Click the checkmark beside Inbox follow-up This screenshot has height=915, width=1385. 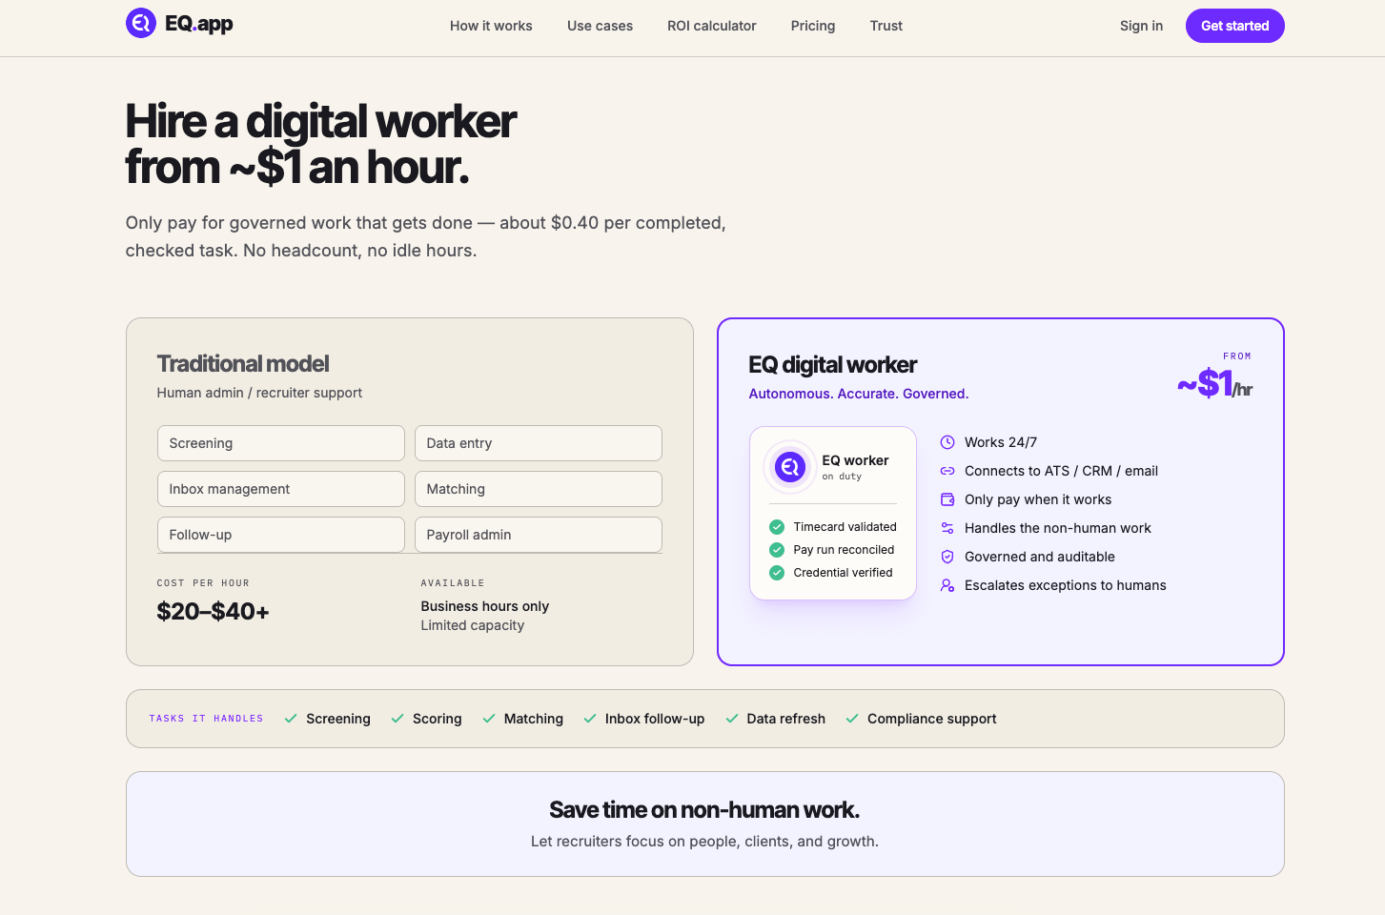(590, 719)
